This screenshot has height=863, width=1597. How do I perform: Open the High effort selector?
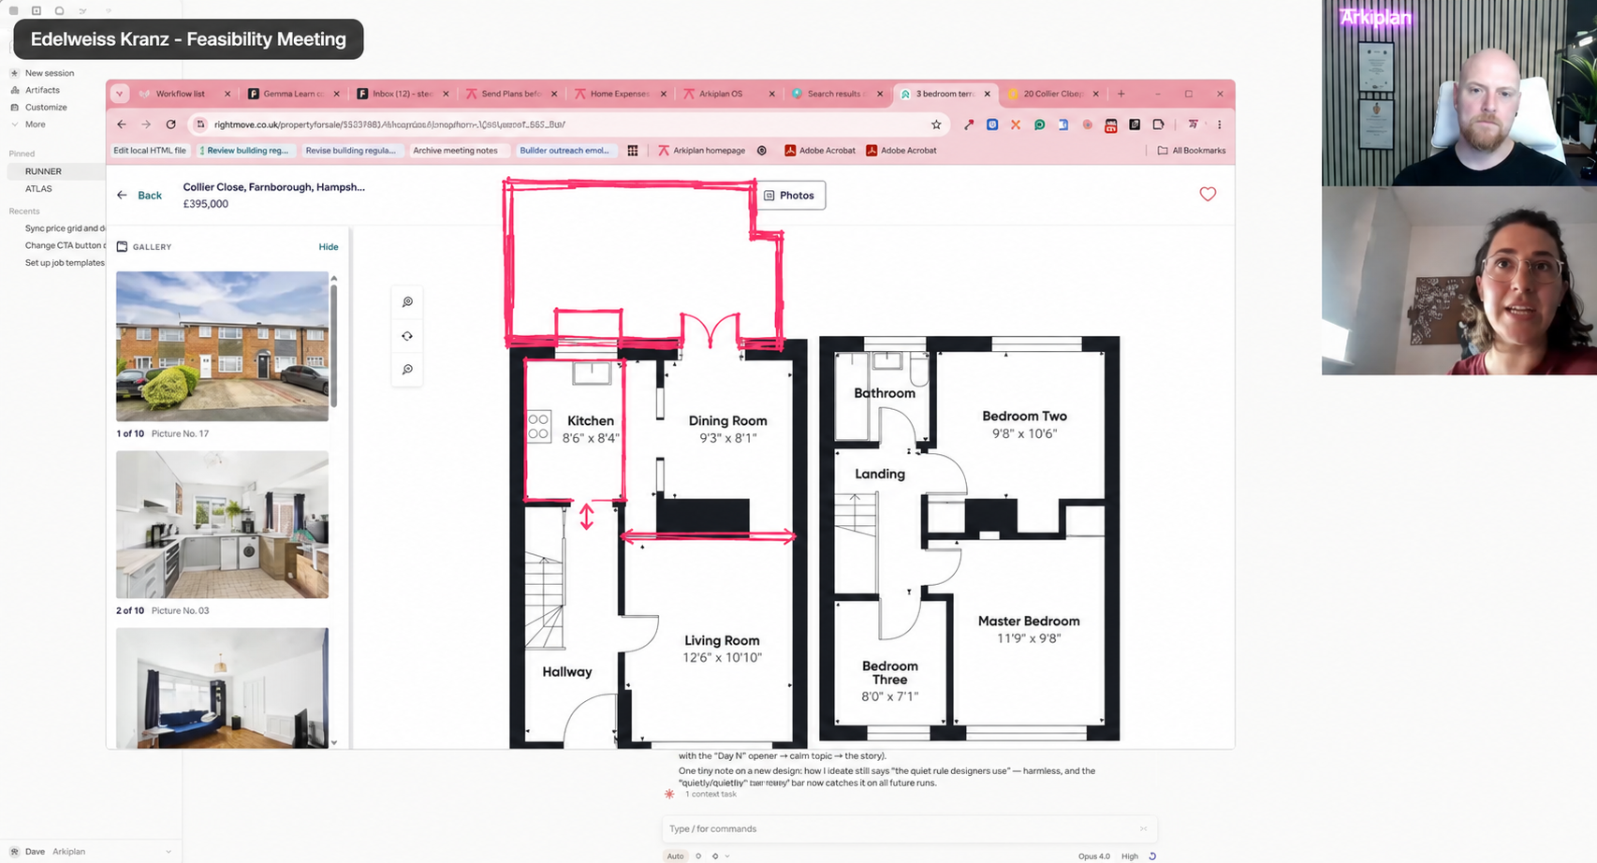click(x=1130, y=856)
